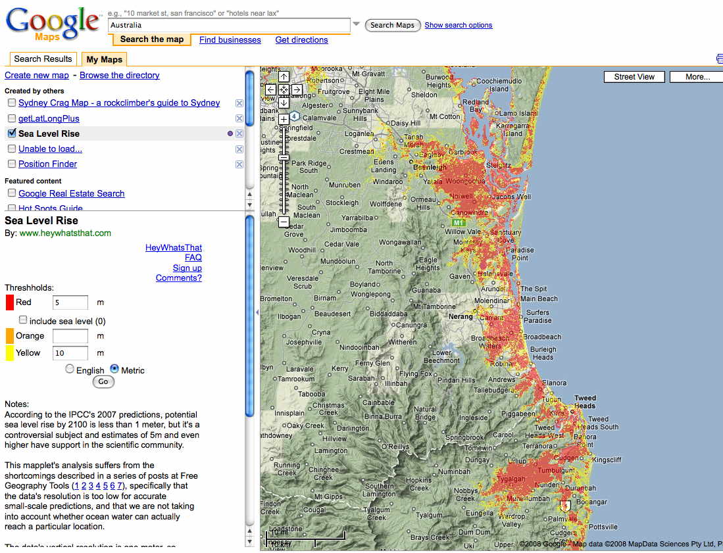Viewport: 723px width, 553px height.
Task: Click the center/reset map view icon
Action: pos(284,89)
